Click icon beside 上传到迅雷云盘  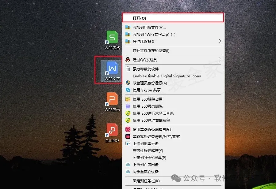(128, 143)
